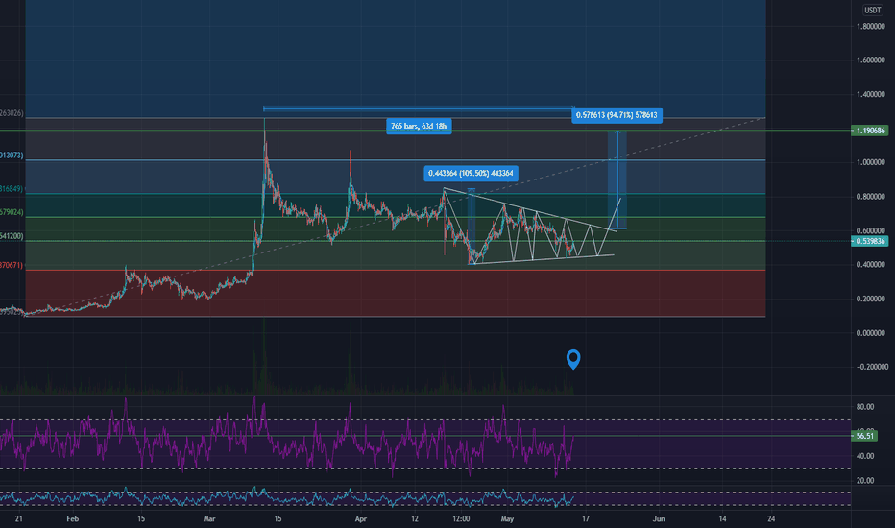Click the 14 date label after Jun

(722, 518)
